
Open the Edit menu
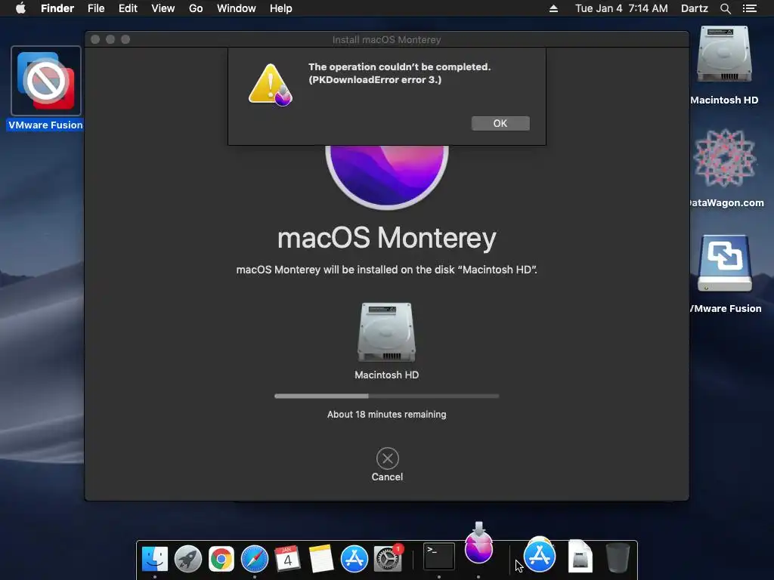[x=128, y=8]
